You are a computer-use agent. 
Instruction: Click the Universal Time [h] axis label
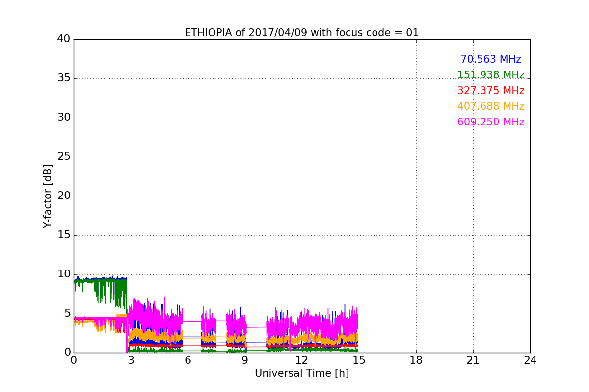pyautogui.click(x=301, y=373)
